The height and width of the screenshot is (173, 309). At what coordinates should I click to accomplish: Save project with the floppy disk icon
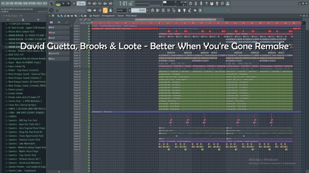click(x=212, y=3)
